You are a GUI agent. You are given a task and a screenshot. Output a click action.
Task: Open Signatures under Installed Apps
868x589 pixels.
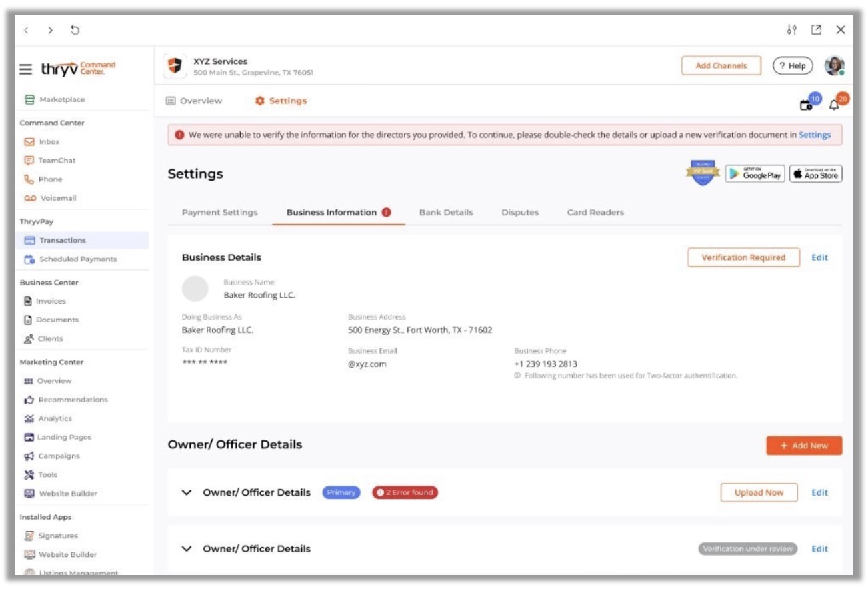[51, 536]
